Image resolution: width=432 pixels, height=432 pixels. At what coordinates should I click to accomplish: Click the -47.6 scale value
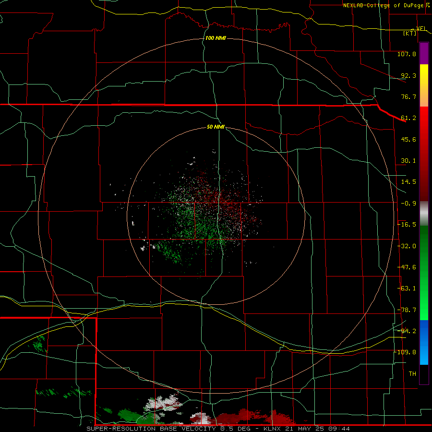point(407,267)
